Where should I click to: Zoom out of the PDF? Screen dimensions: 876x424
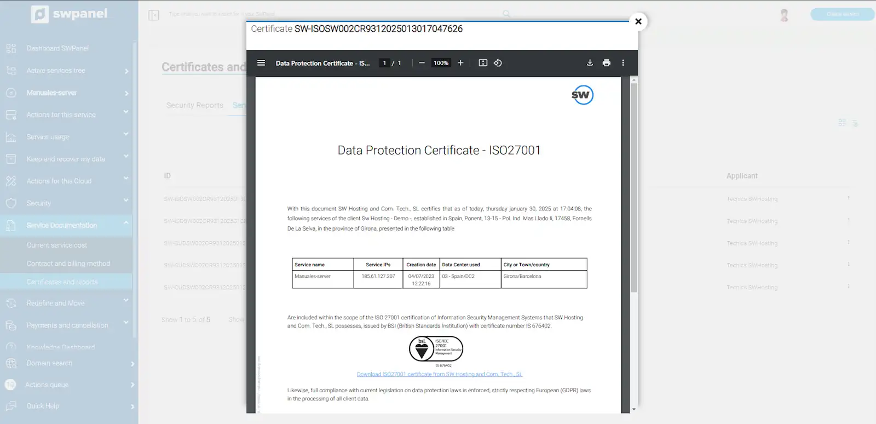(x=422, y=63)
